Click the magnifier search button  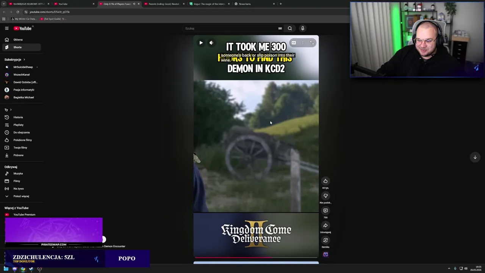pyautogui.click(x=290, y=28)
